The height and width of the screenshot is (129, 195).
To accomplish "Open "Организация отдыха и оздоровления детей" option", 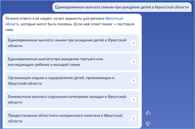I will [x=72, y=81].
